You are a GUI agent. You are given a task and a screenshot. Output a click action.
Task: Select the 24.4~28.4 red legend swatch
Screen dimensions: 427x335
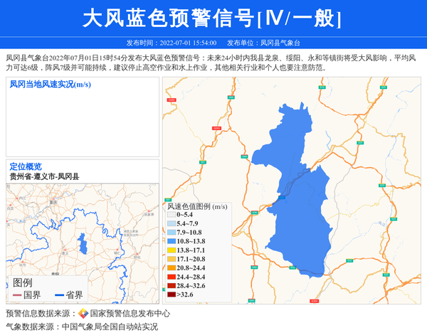pos(171,277)
